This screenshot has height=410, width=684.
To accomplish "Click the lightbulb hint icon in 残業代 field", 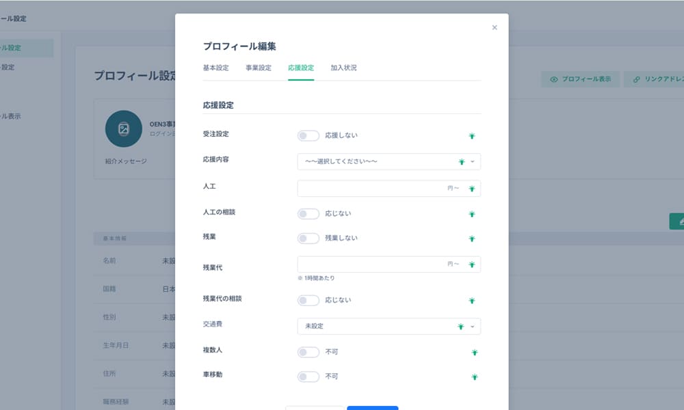I will (472, 264).
